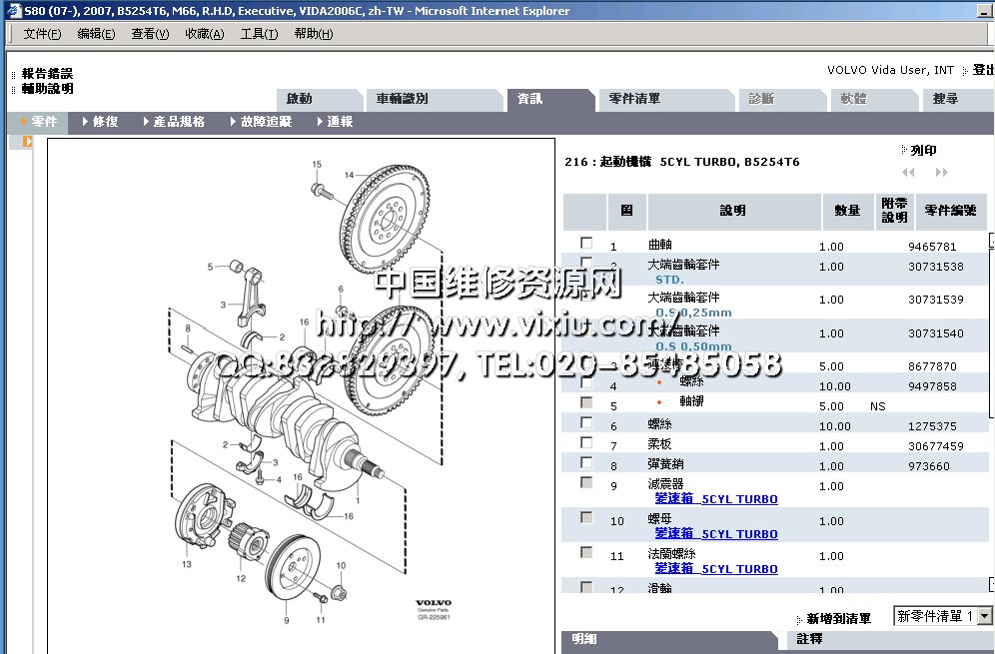Click the Volvo logo in the diagram

pos(433,605)
